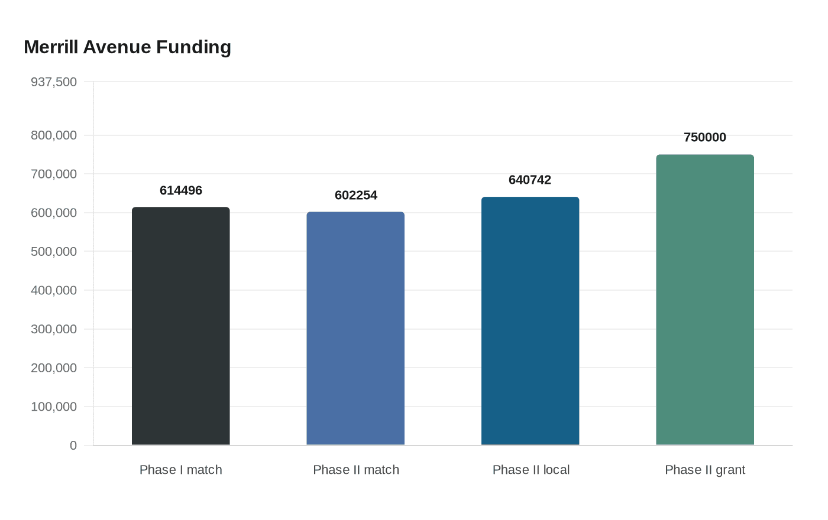Screen dimensions: 828x520
Task: Select the 300,000 y-axis tick label
Action: pos(54,329)
